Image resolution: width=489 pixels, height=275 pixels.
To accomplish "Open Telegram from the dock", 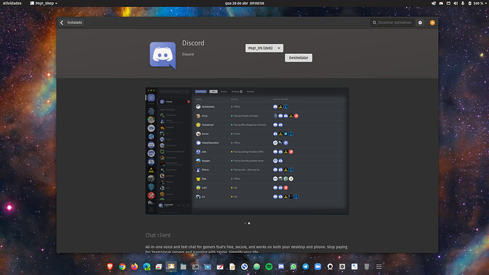I will click(x=305, y=266).
